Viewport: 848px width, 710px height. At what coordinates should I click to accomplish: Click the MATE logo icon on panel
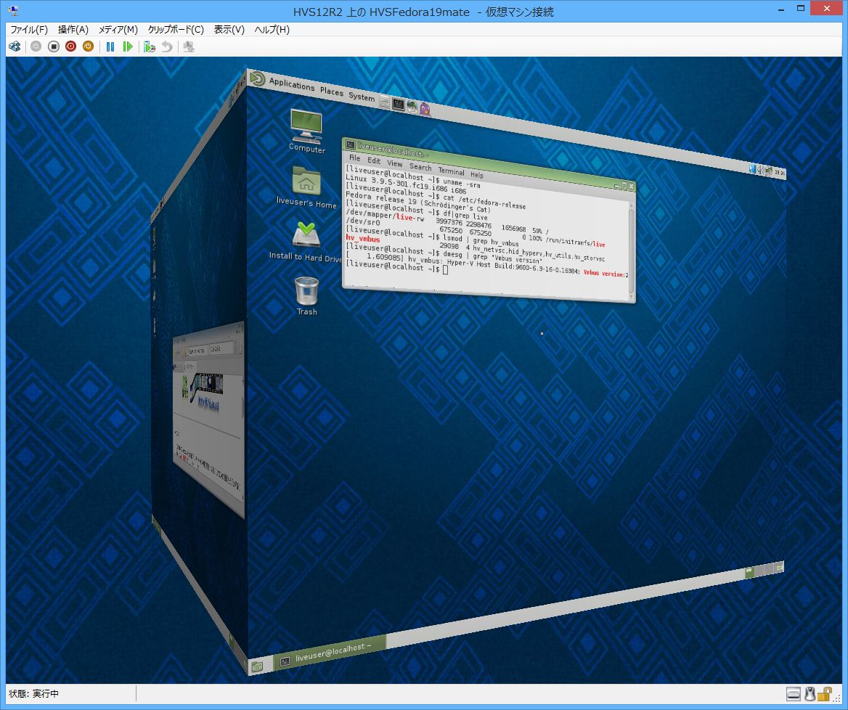click(x=258, y=79)
